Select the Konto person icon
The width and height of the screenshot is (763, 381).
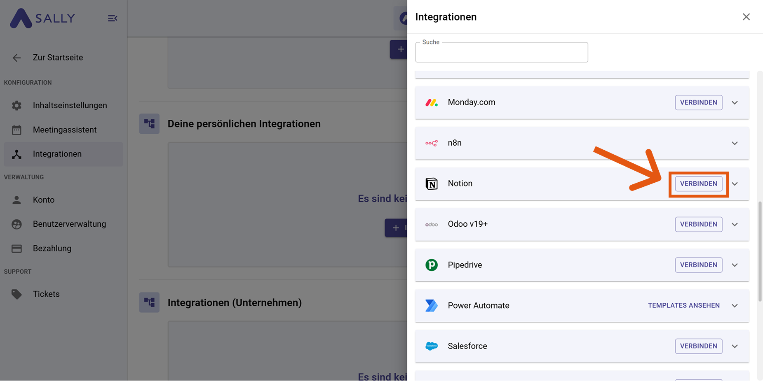(x=16, y=200)
